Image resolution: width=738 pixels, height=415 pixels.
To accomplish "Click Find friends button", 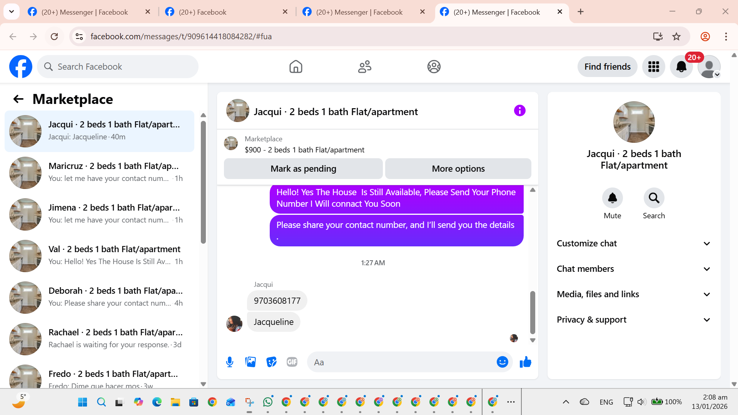I will [607, 67].
